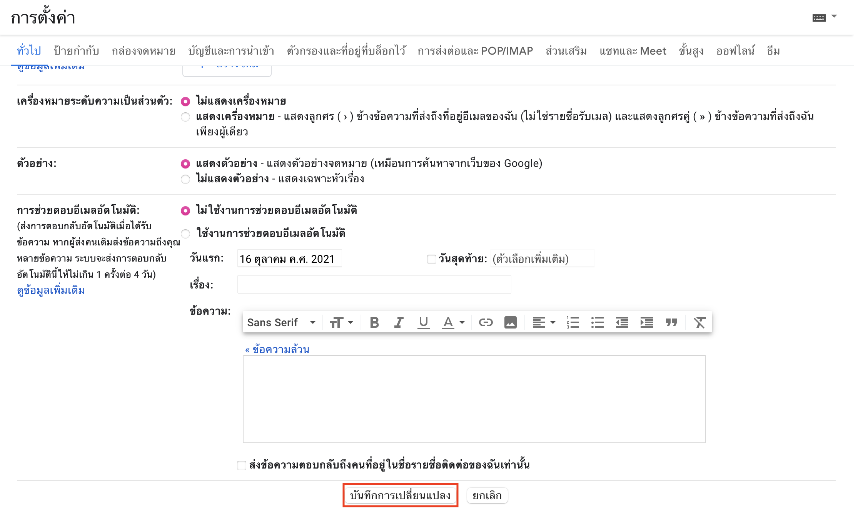
Task: Enable reply only to my contacts
Action: click(x=242, y=465)
